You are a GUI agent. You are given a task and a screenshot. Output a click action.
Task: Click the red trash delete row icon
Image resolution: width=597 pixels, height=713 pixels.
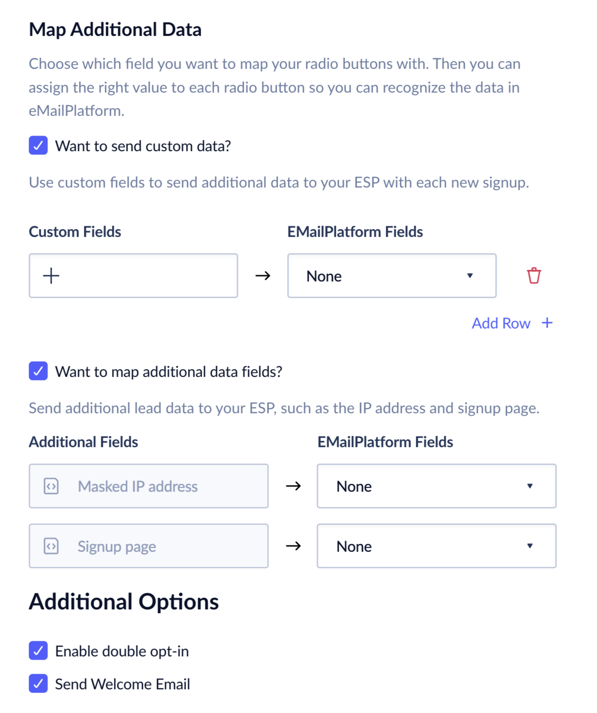[534, 276]
